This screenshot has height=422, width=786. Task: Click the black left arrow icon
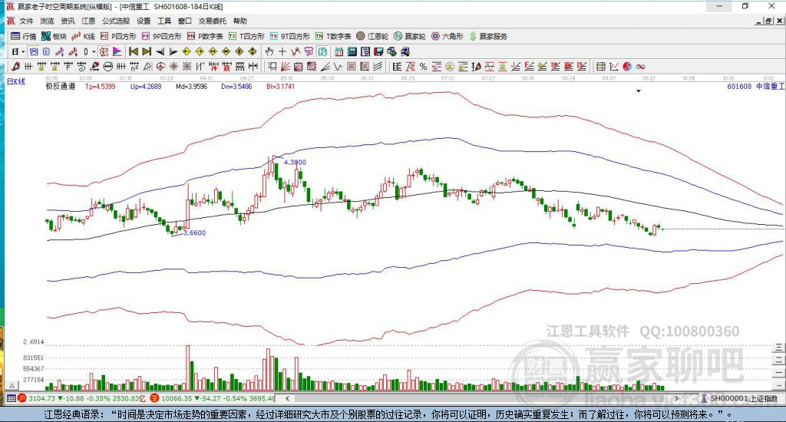point(160,51)
